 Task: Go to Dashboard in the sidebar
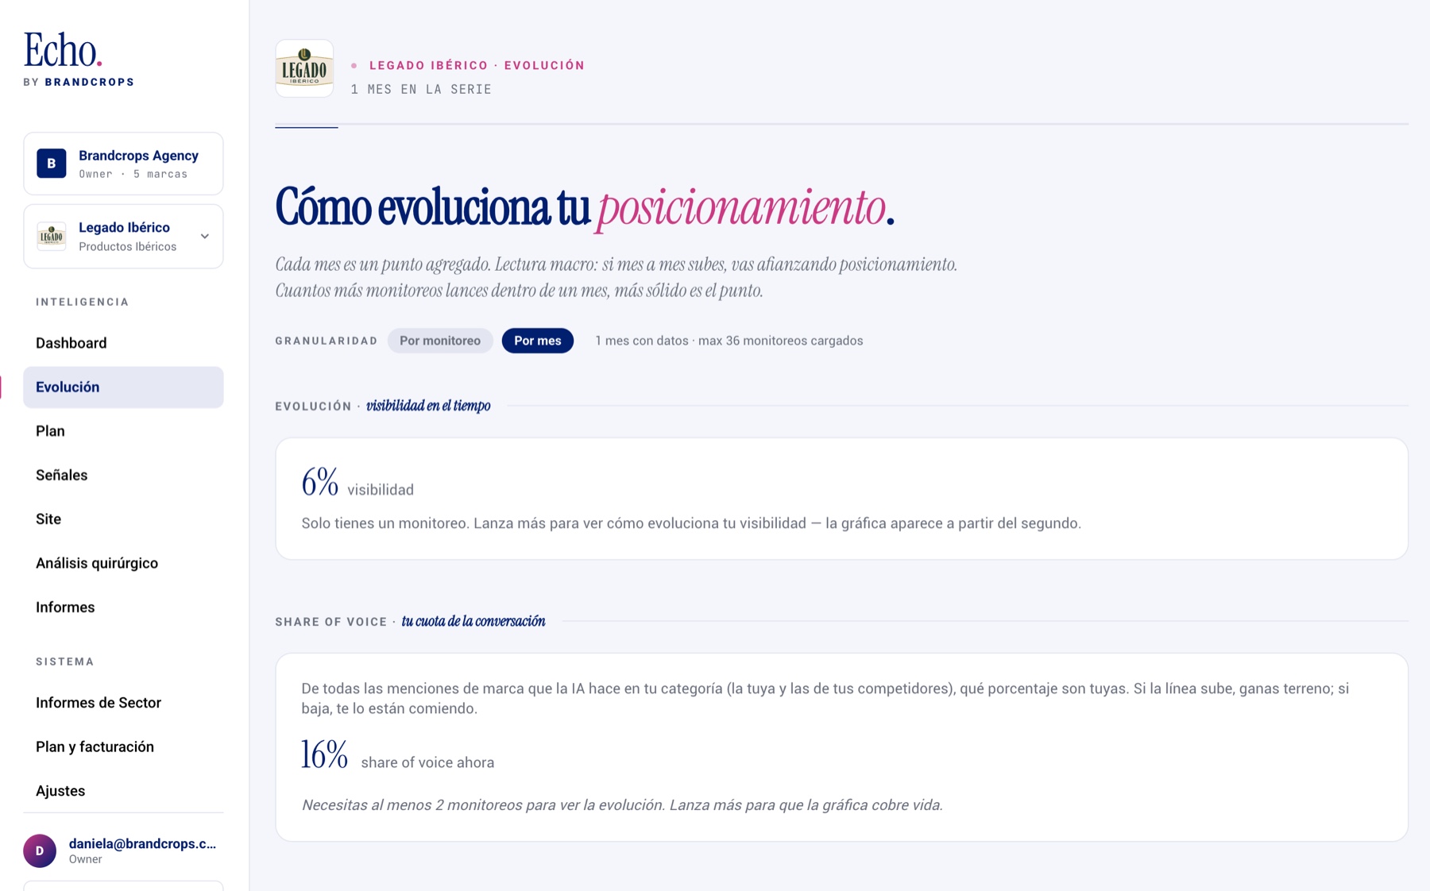[123, 343]
